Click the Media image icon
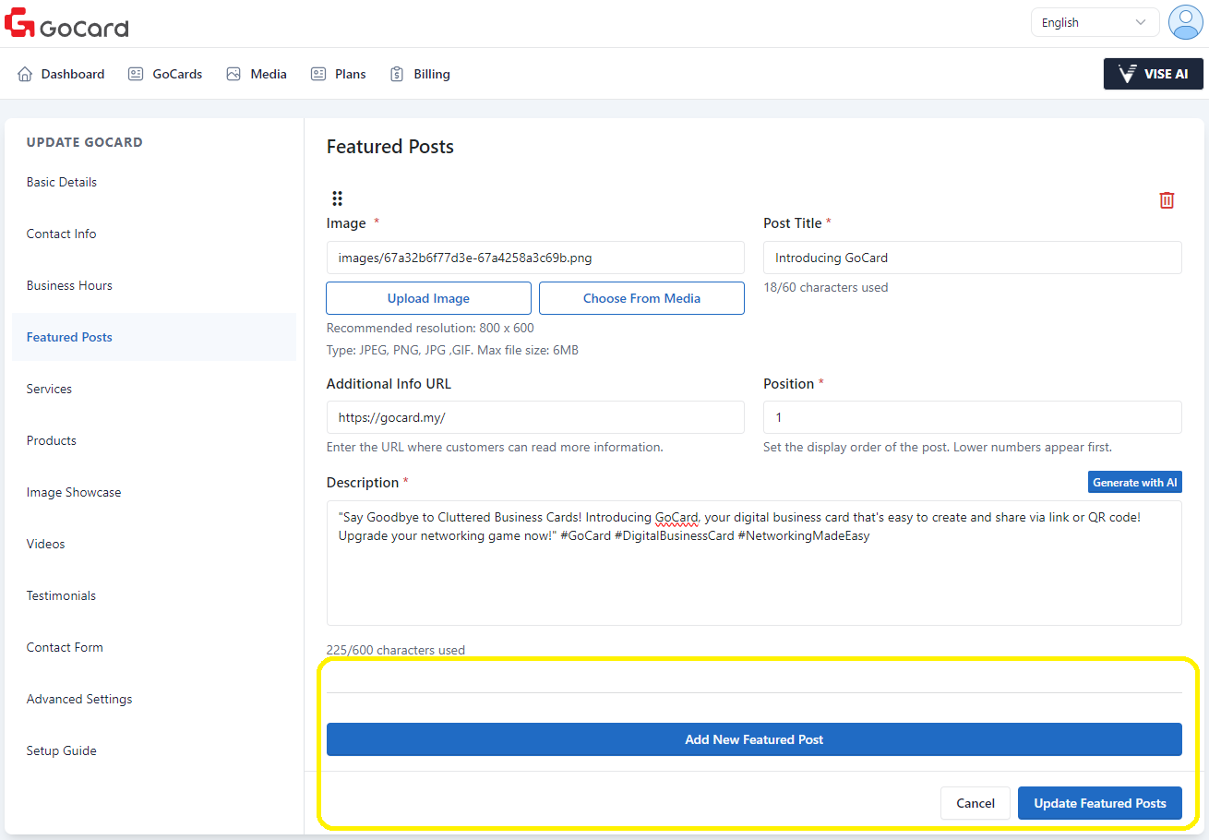This screenshot has width=1209, height=840. pyautogui.click(x=233, y=74)
